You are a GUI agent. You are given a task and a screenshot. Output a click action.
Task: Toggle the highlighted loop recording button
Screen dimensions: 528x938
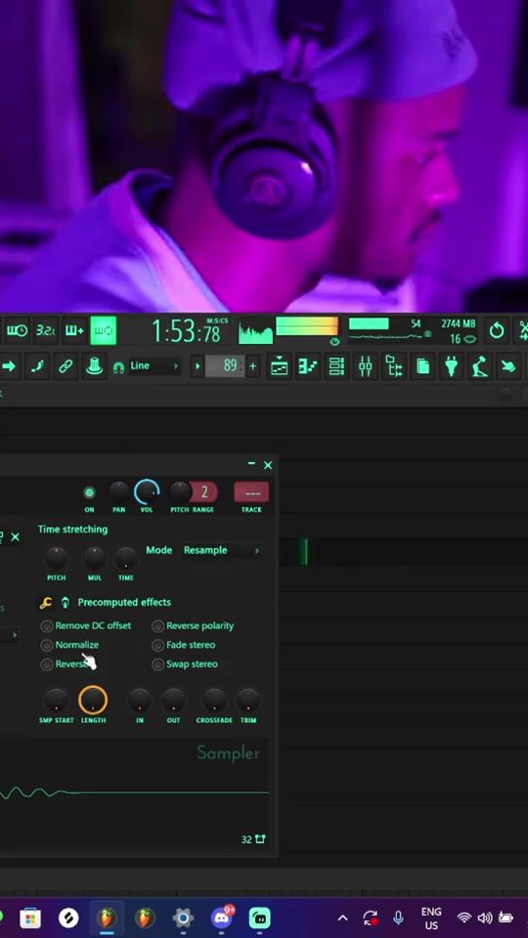(103, 331)
